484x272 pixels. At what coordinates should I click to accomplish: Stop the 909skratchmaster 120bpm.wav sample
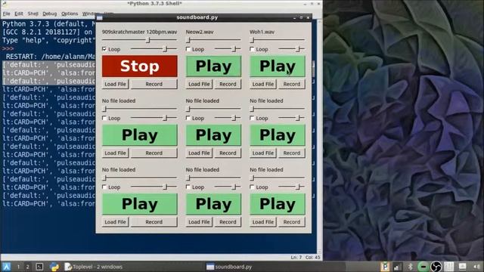(140, 66)
